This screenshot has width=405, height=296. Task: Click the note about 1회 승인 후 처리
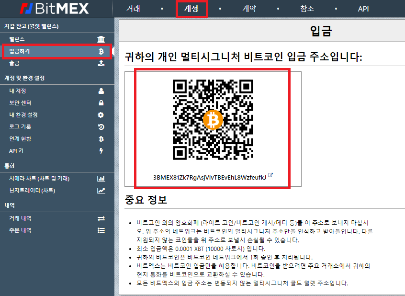(x=225, y=257)
